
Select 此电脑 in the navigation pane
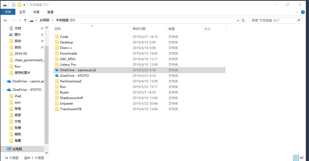pos(17,149)
